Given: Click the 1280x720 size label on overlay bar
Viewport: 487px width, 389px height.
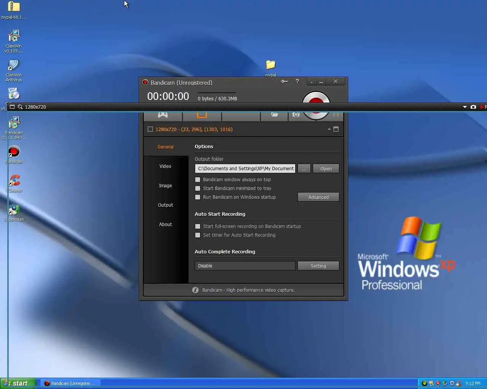Looking at the screenshot, I should [35, 107].
